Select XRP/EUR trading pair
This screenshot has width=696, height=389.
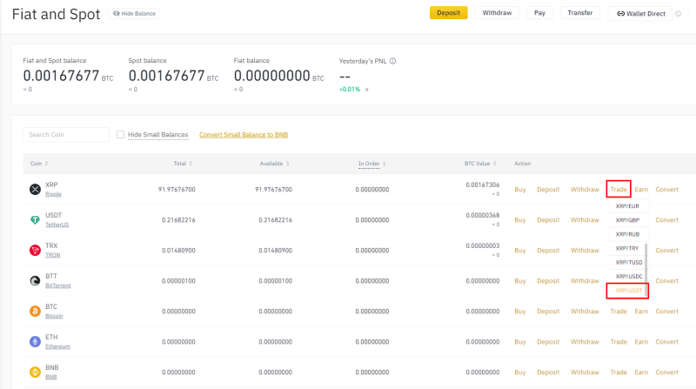(627, 206)
